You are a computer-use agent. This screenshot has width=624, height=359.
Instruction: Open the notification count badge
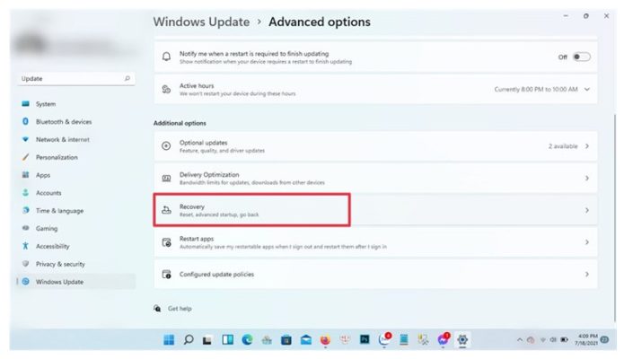coord(604,339)
